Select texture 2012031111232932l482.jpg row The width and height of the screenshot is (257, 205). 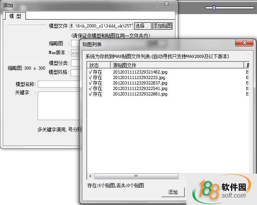(x=139, y=72)
